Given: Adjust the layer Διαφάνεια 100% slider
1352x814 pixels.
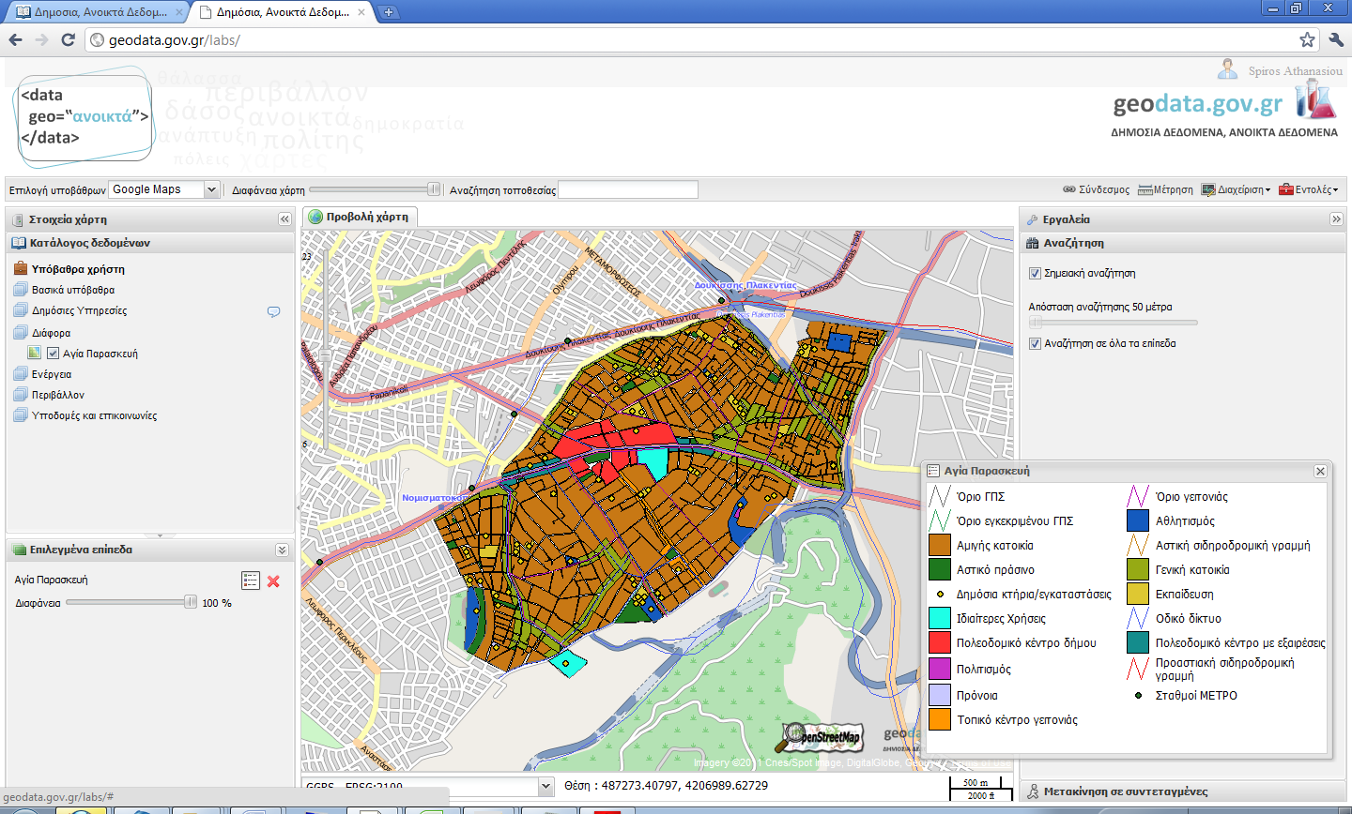Looking at the screenshot, I should pyautogui.click(x=131, y=603).
